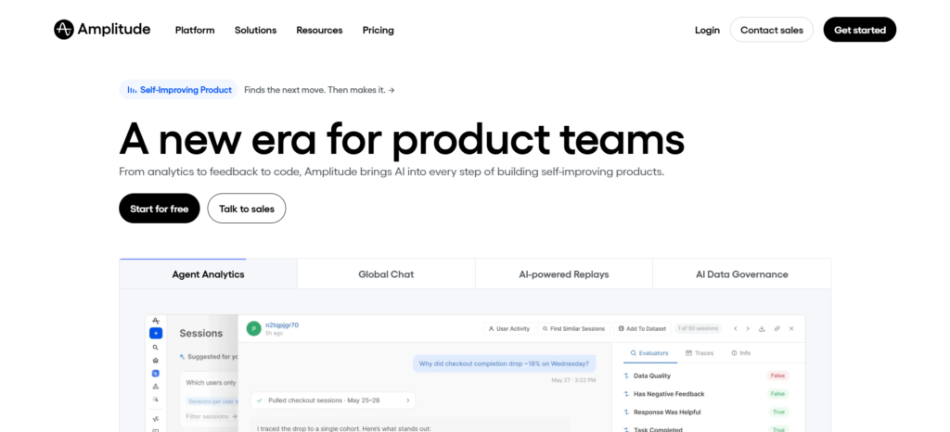Click the green checkmark on Pulled checkout sessions

pos(260,400)
